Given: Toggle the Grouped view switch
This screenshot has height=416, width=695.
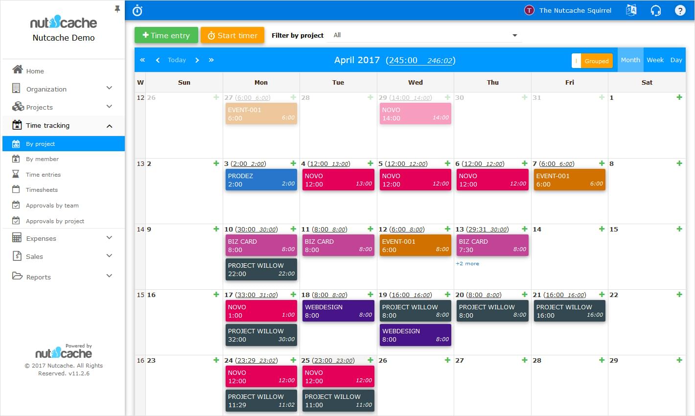Looking at the screenshot, I should [x=593, y=61].
